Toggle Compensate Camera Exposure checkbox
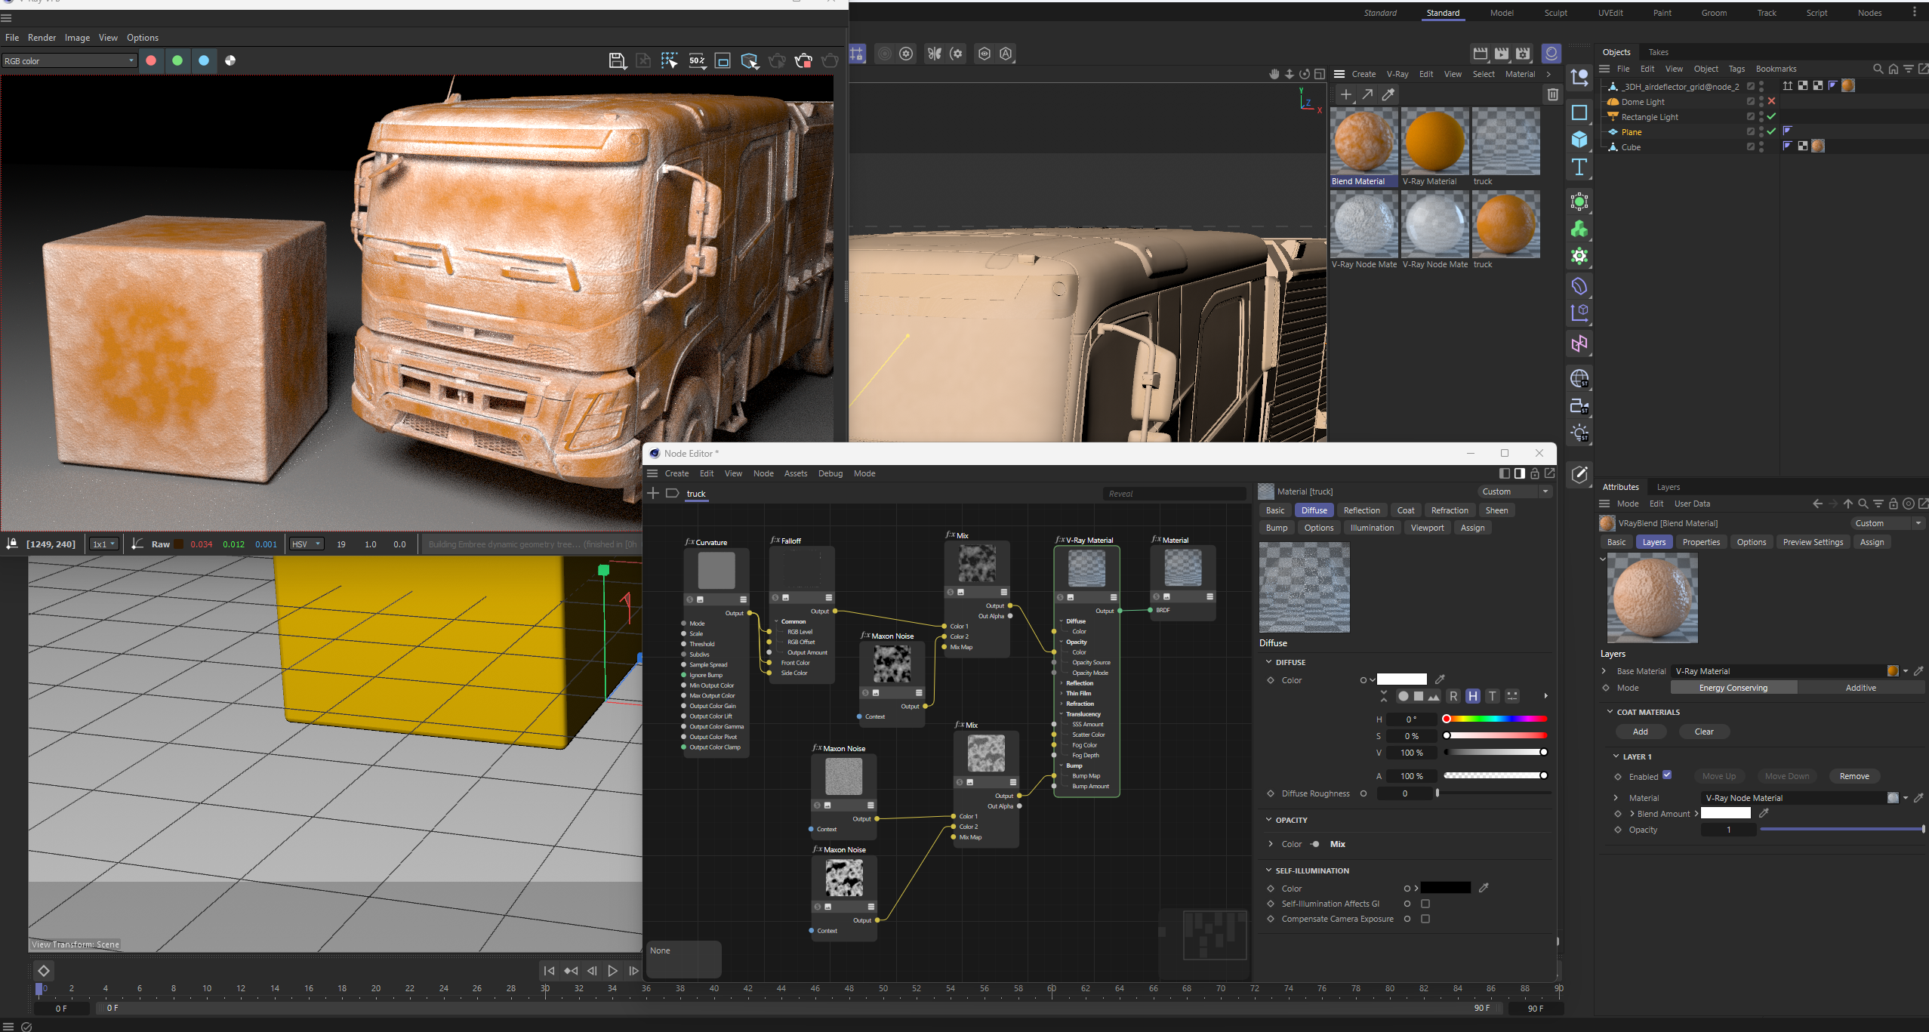 1425,919
